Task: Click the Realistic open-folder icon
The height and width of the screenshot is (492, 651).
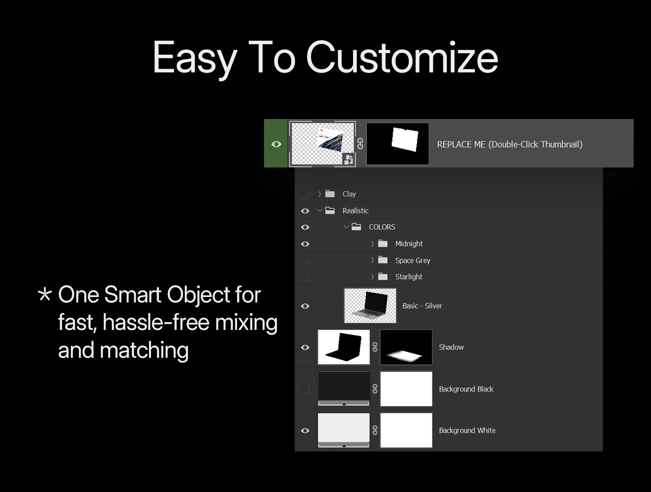Action: tap(330, 210)
